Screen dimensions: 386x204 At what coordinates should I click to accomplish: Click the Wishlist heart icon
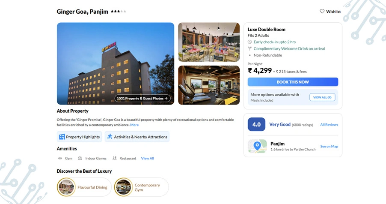click(322, 11)
